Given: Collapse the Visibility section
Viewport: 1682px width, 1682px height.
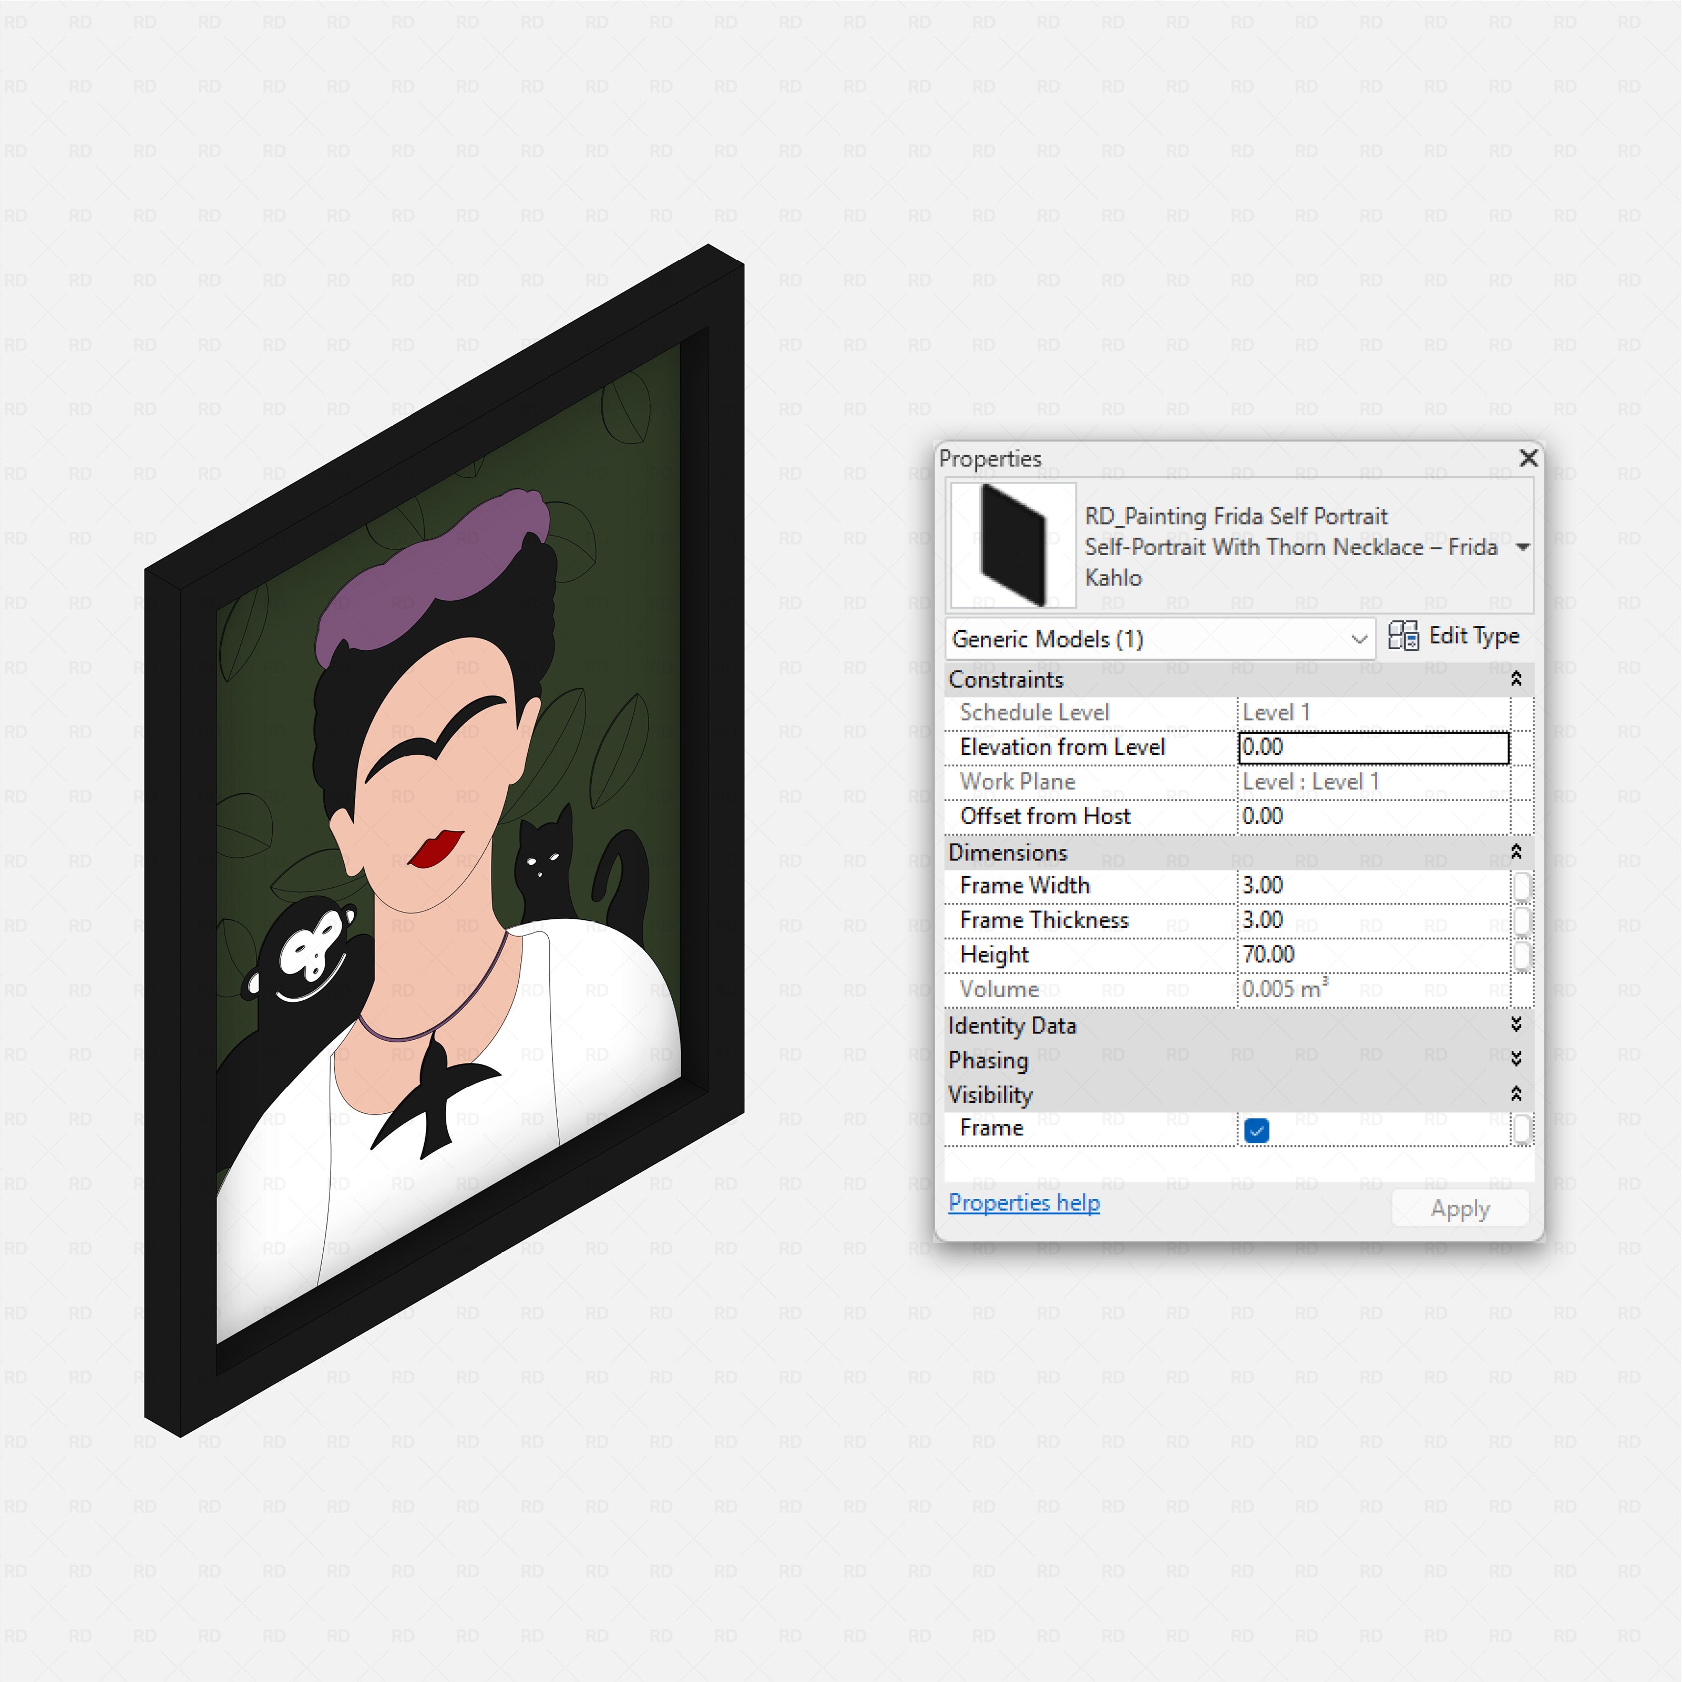Looking at the screenshot, I should pos(1516,1094).
